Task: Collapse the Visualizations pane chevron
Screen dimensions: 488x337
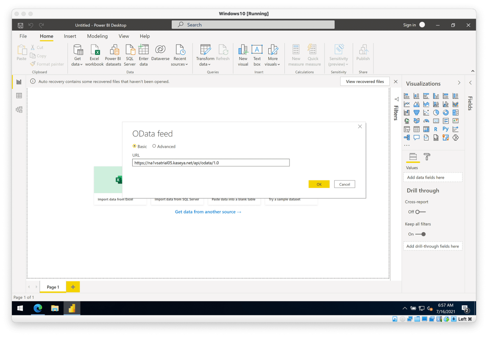Action: [x=459, y=83]
